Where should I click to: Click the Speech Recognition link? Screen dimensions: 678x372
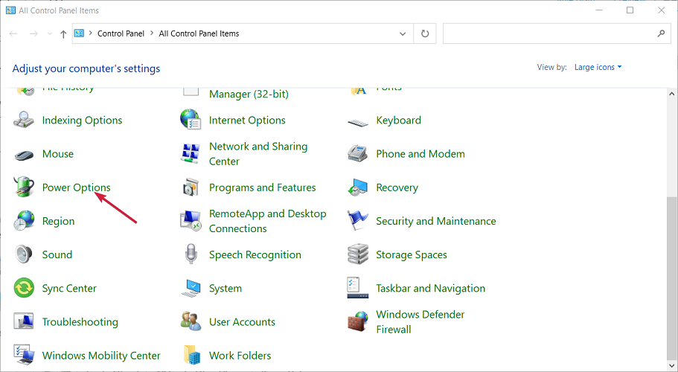pos(255,255)
